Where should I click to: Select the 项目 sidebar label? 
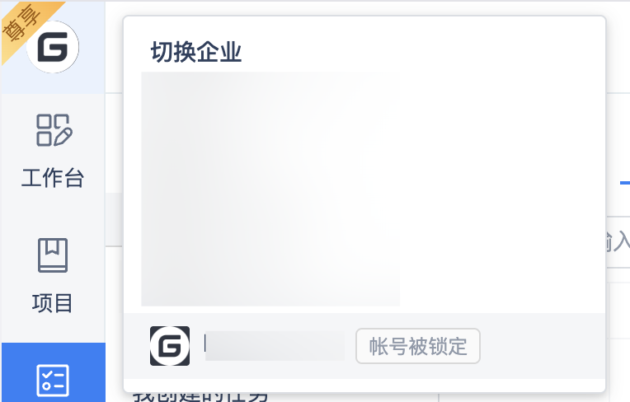[53, 303]
